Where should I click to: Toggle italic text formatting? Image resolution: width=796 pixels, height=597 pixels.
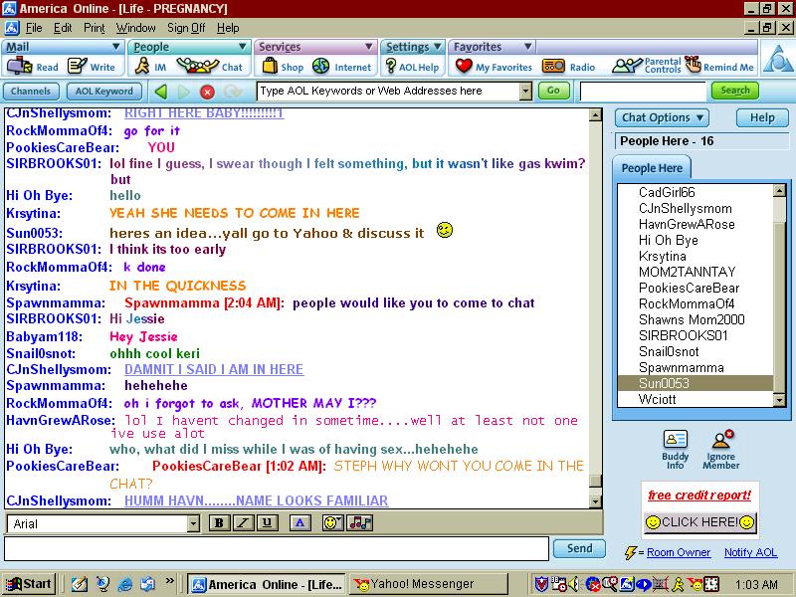pos(243,523)
